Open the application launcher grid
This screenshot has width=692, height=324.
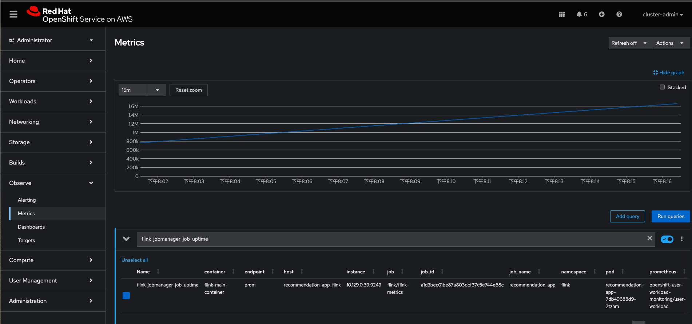(x=562, y=14)
